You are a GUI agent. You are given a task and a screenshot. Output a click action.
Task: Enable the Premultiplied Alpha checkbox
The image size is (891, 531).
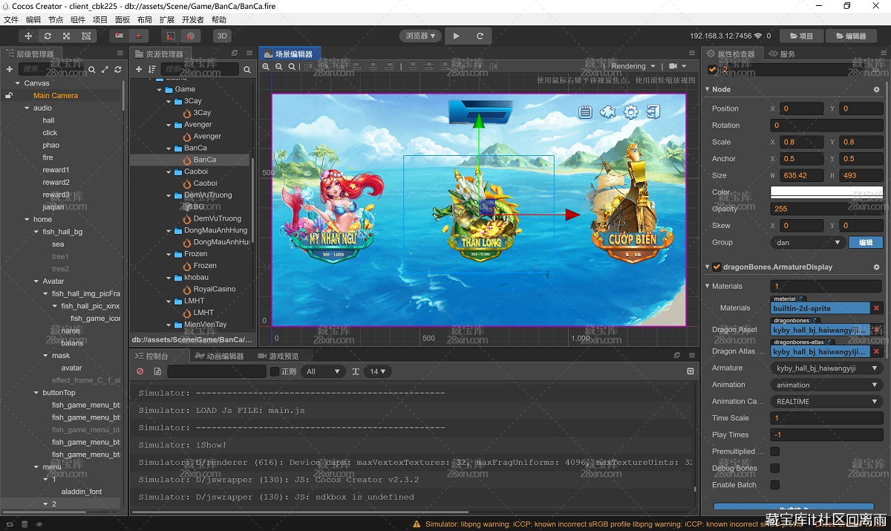(x=775, y=452)
